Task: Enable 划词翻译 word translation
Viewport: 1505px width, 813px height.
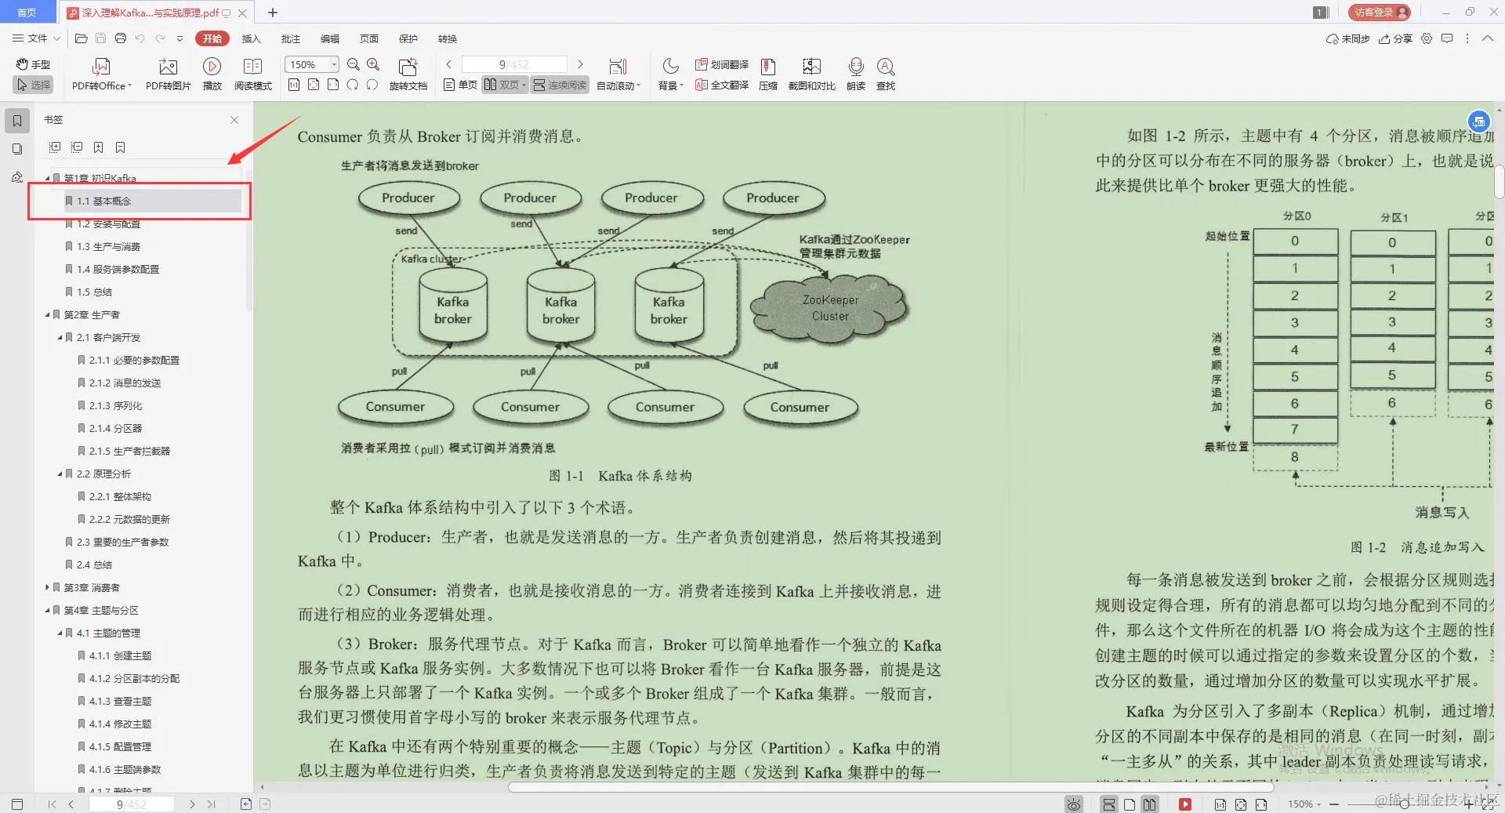Action: pyautogui.click(x=721, y=65)
